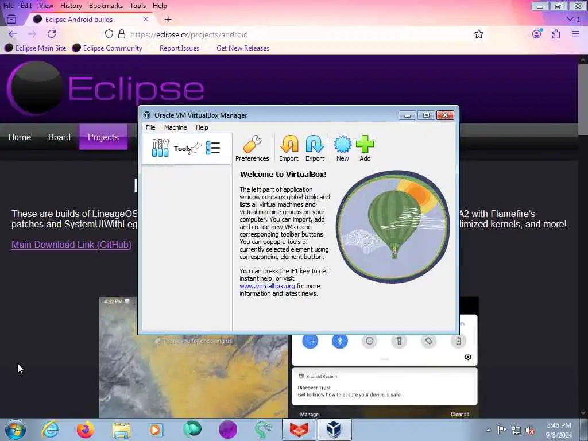Image resolution: width=588 pixels, height=441 pixels.
Task: Click the taskbar clock and date
Action: coord(559,430)
